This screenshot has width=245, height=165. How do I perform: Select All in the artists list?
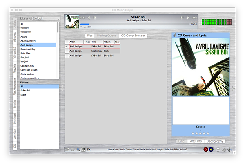[38, 24]
